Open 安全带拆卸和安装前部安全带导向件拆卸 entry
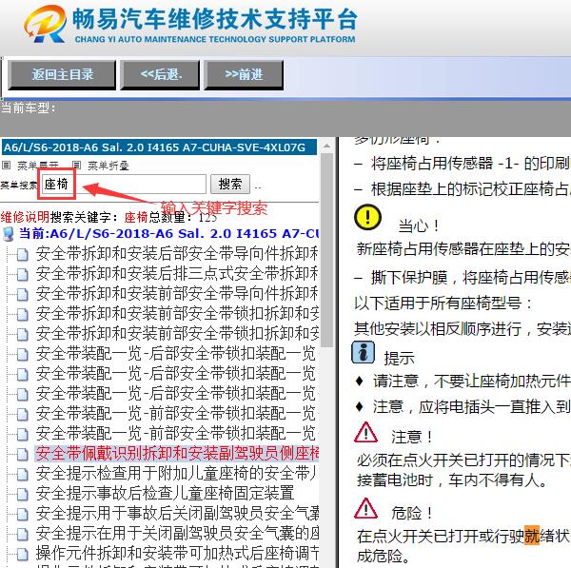Viewport: 571px width, 568px height. (177, 293)
